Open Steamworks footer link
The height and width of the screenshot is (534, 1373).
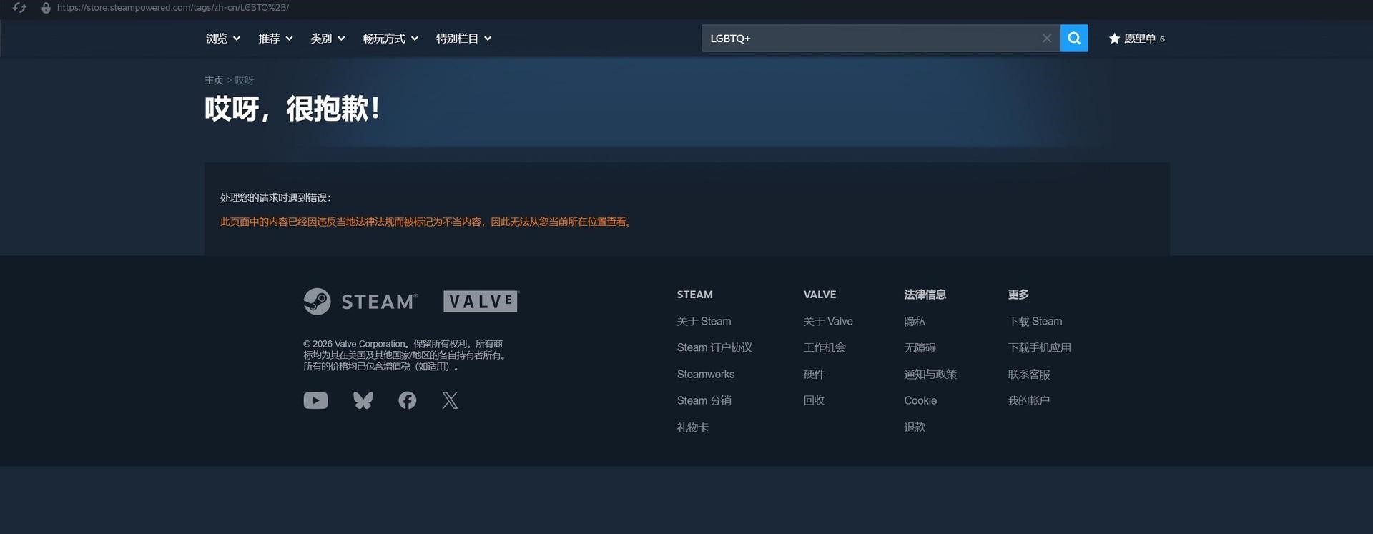click(x=706, y=375)
